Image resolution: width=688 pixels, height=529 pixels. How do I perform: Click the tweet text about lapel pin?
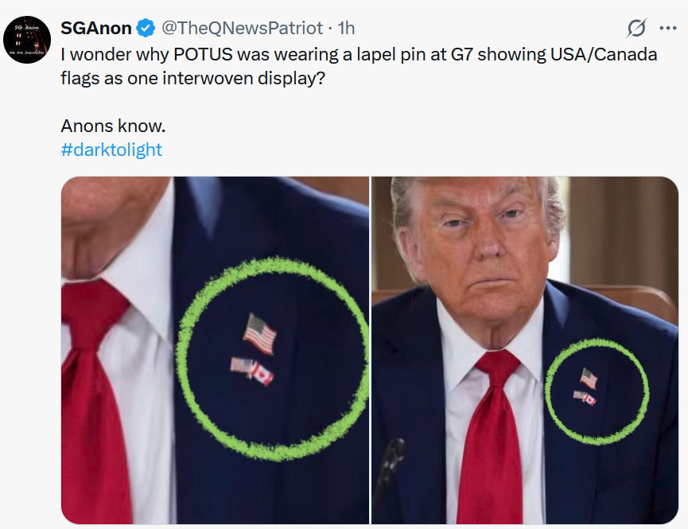click(x=359, y=66)
